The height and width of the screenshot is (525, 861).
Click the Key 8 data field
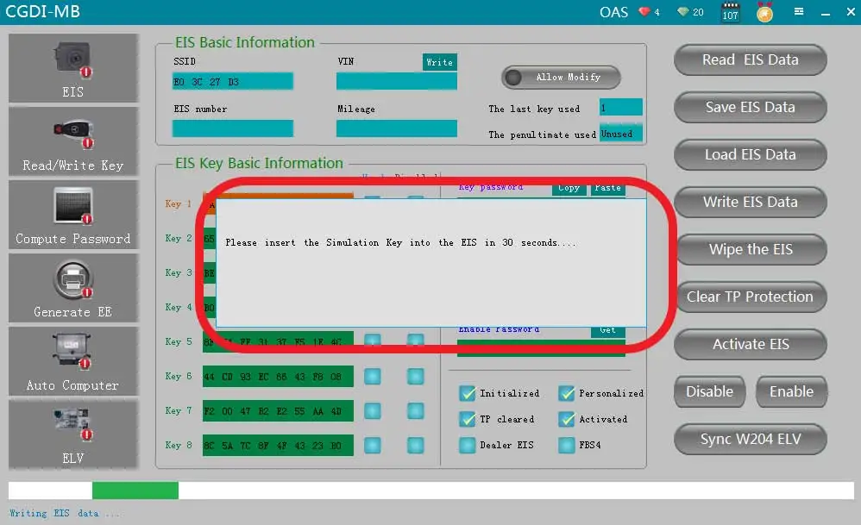pos(278,446)
